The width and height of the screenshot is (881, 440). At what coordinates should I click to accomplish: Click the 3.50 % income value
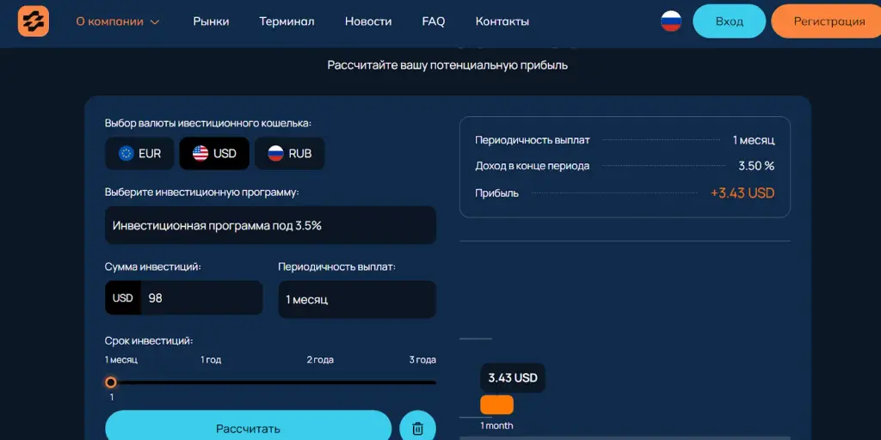(x=756, y=166)
